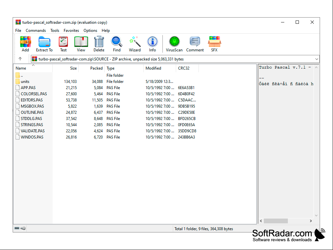Sort by CRC32 column header
This screenshot has width=333, height=250.
[187, 68]
